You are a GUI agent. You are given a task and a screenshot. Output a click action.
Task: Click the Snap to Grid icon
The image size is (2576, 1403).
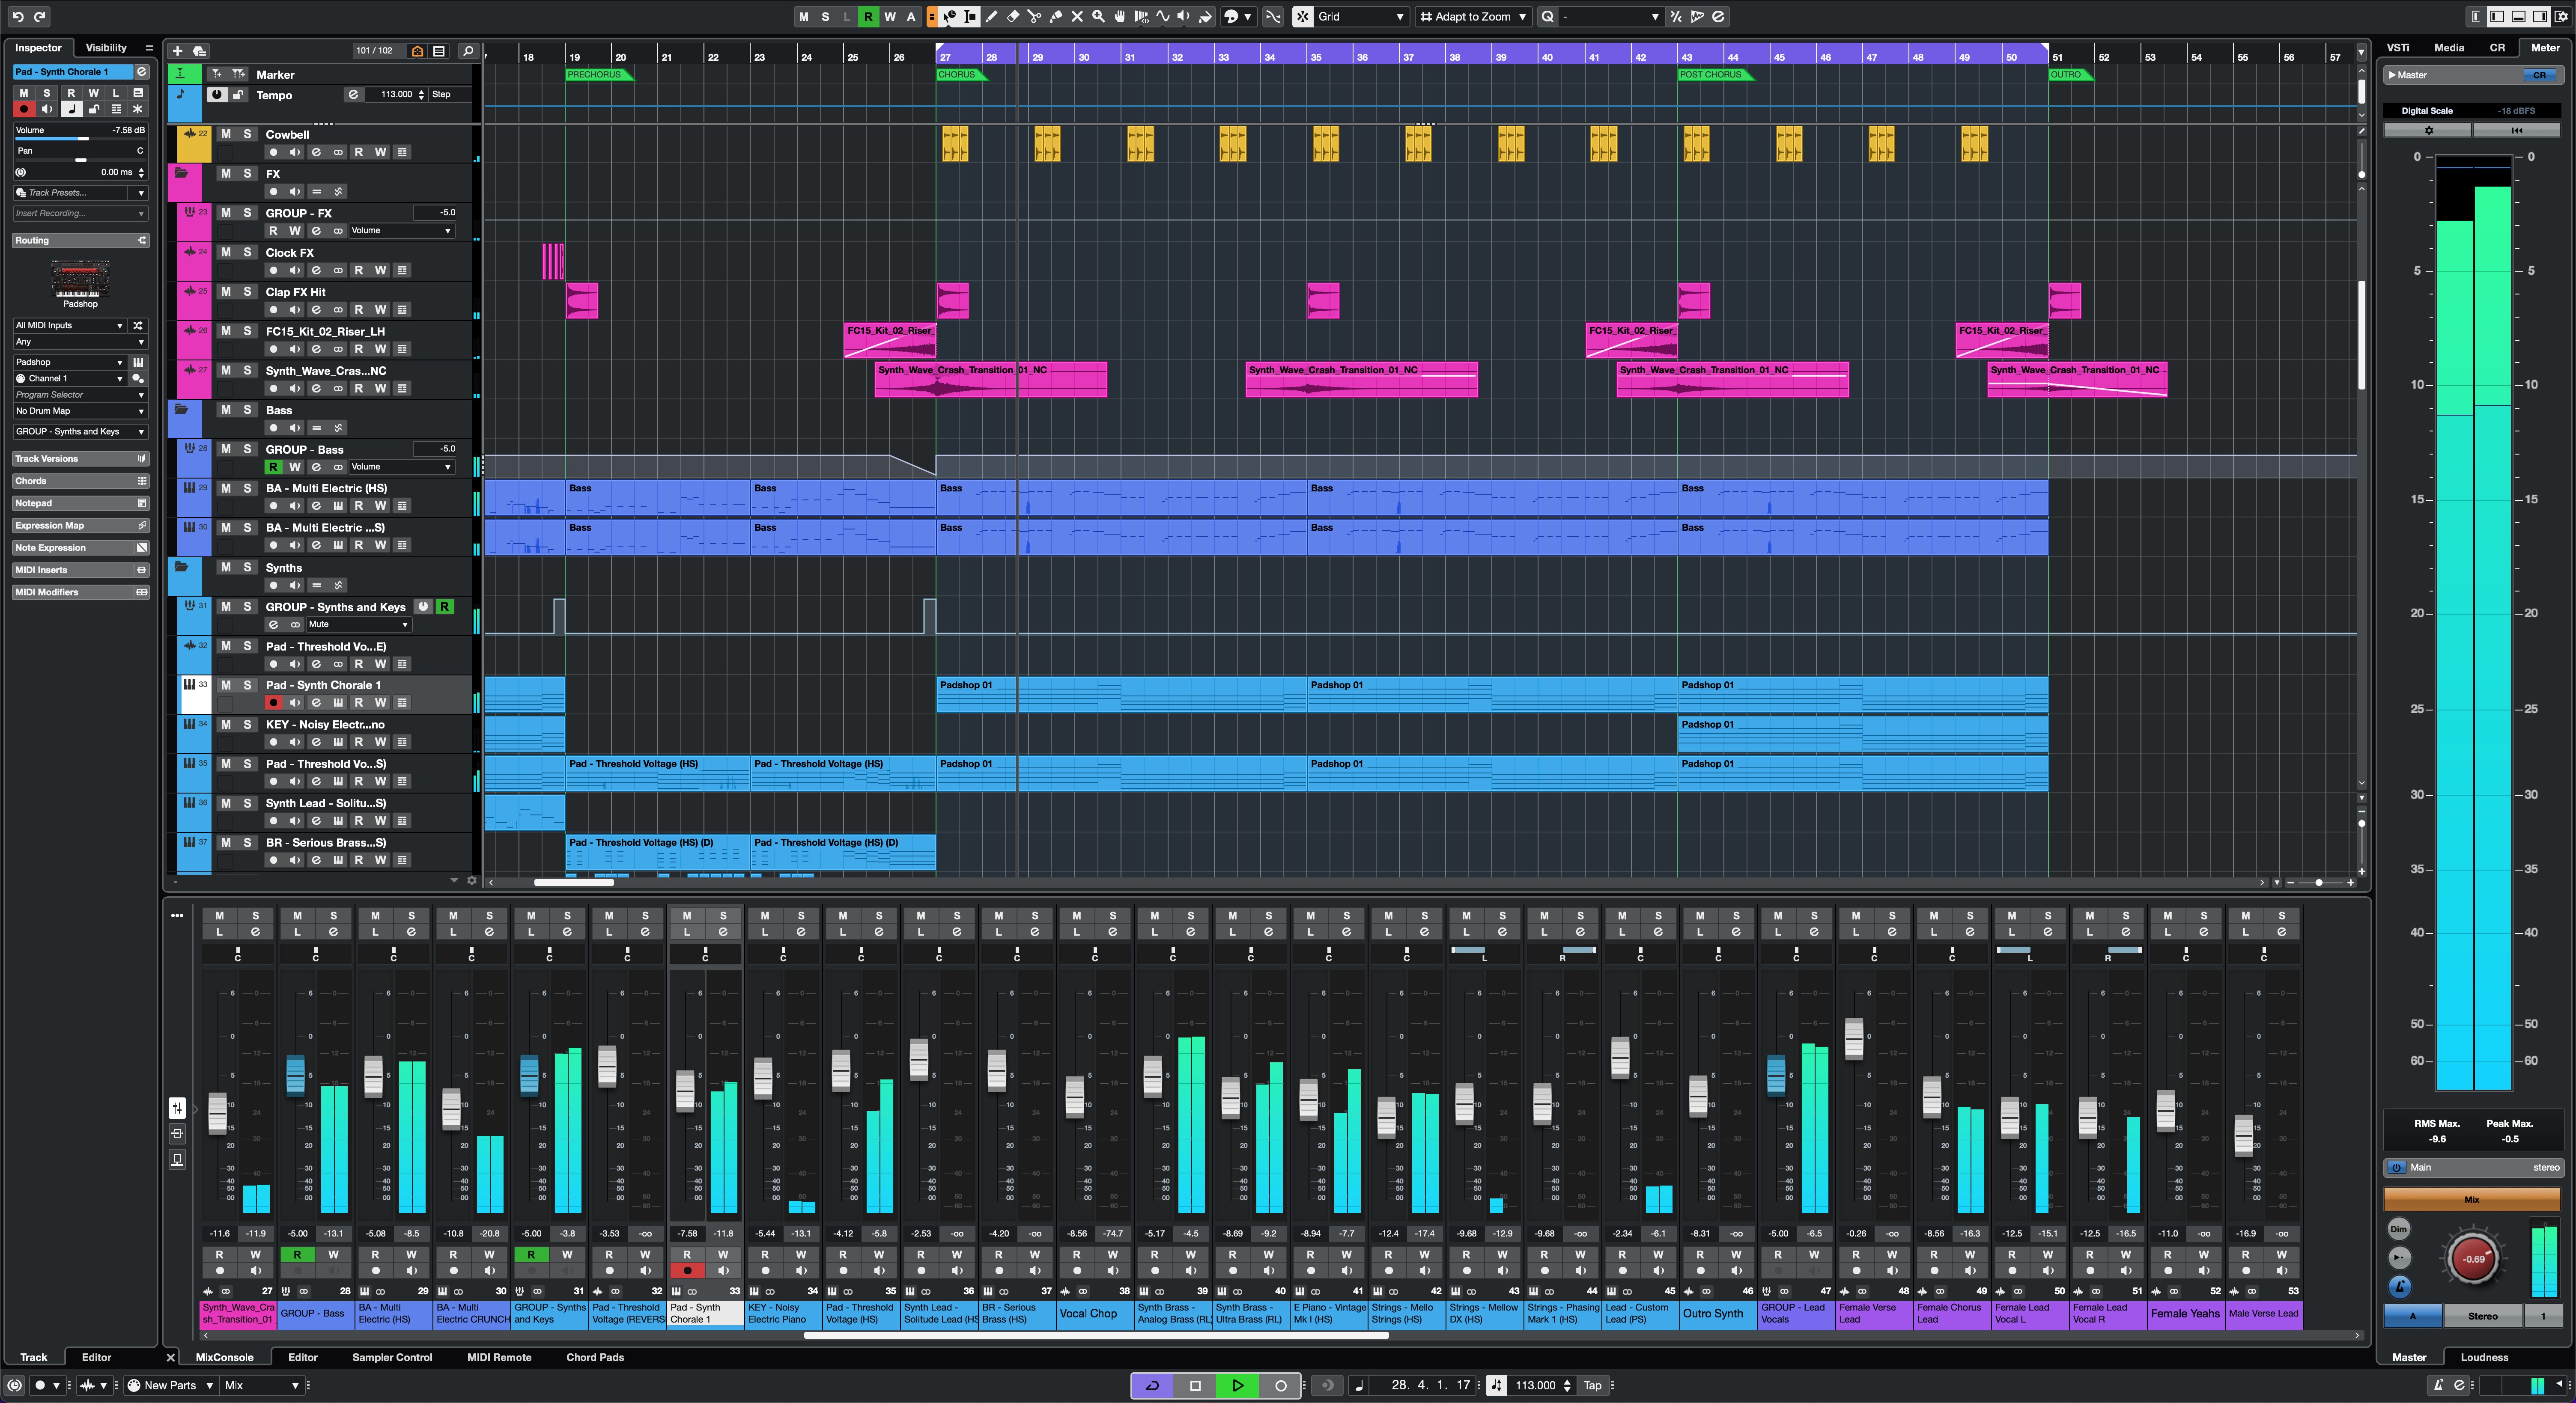click(1301, 17)
